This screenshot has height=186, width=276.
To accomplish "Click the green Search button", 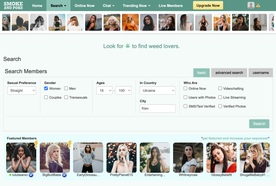I will [x=259, y=124].
